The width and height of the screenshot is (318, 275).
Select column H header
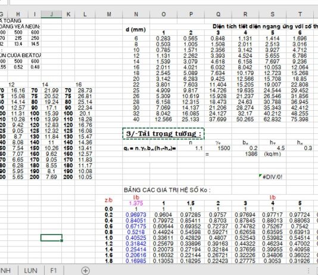tap(18, 14)
